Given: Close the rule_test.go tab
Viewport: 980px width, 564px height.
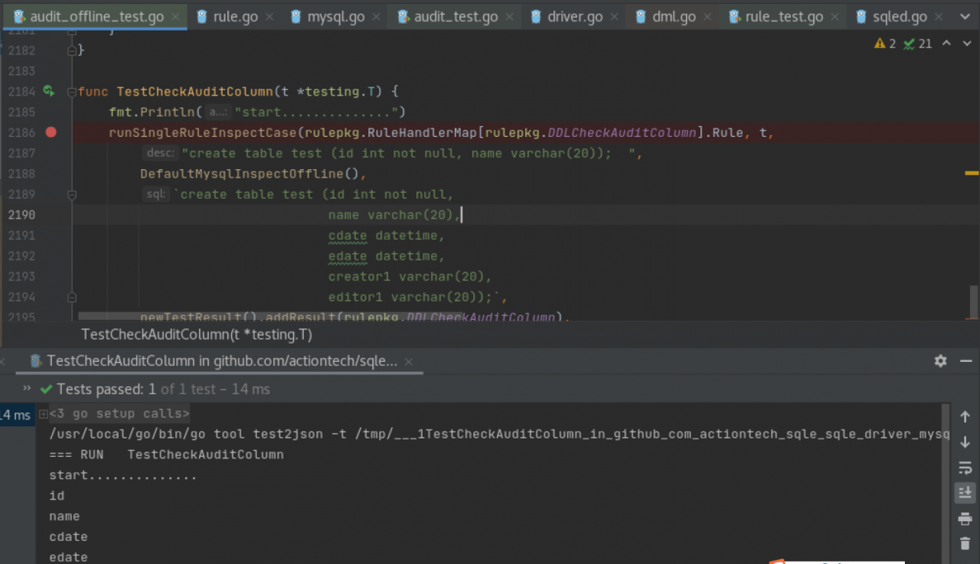Looking at the screenshot, I should [x=836, y=16].
